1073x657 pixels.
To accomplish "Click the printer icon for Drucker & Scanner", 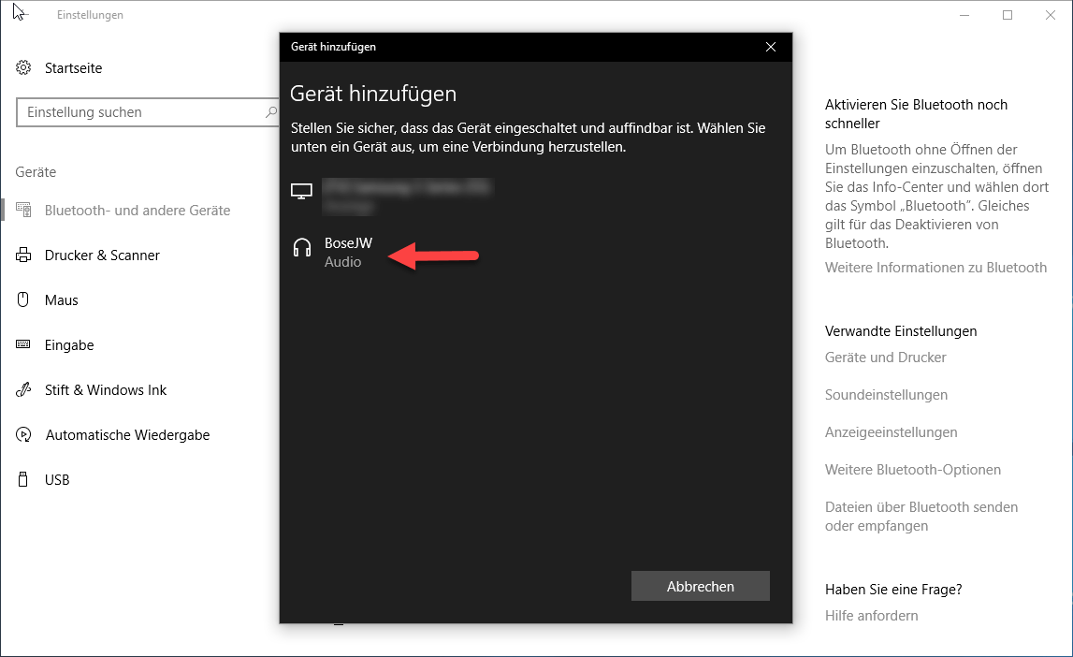I will tap(24, 255).
